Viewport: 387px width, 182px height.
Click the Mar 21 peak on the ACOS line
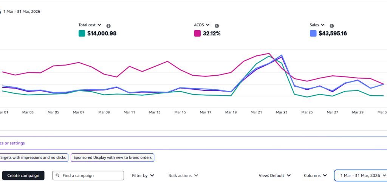(x=256, y=56)
